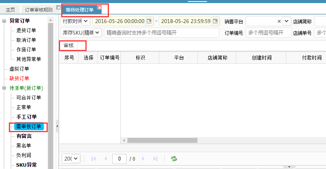Open 手工订单 in the sidebar
This screenshot has height=169, width=326.
[27, 117]
